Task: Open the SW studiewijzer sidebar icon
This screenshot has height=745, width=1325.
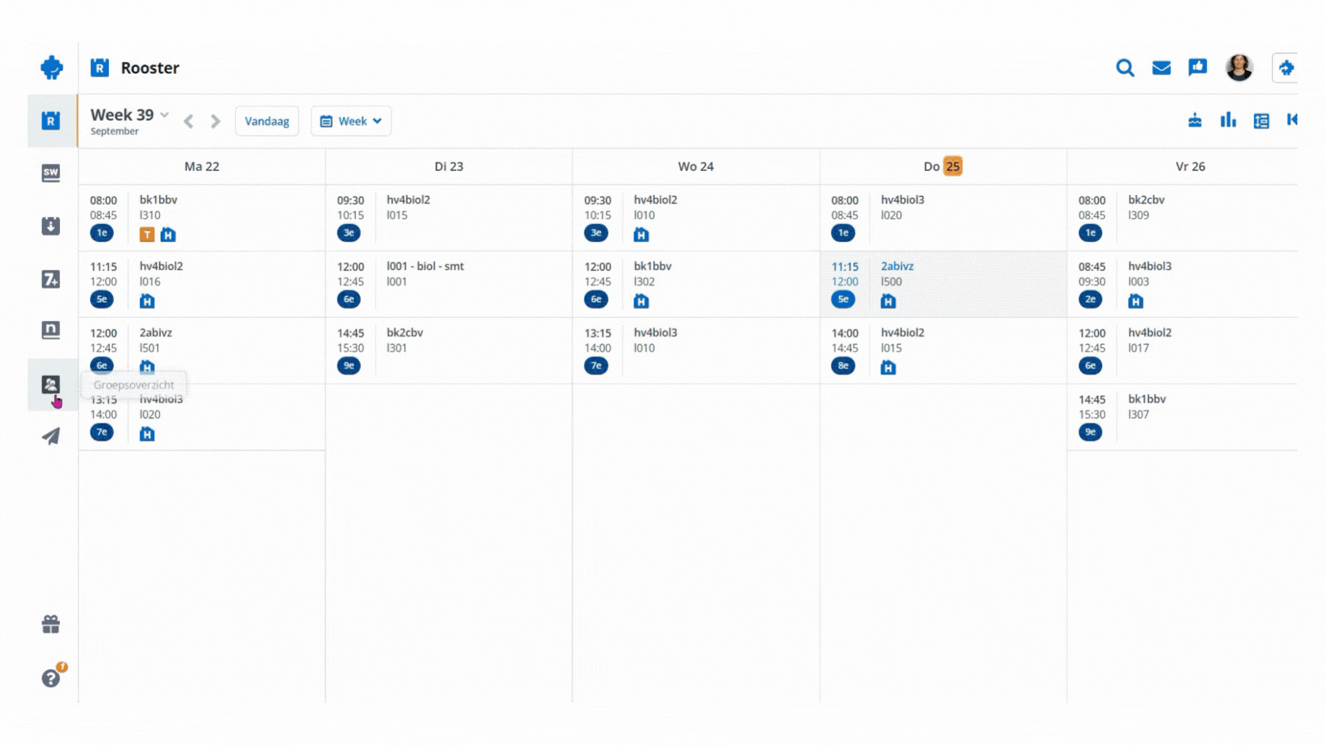Action: pos(50,172)
